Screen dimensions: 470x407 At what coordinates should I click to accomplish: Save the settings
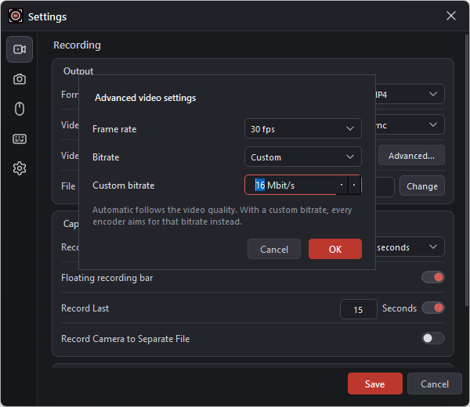375,384
